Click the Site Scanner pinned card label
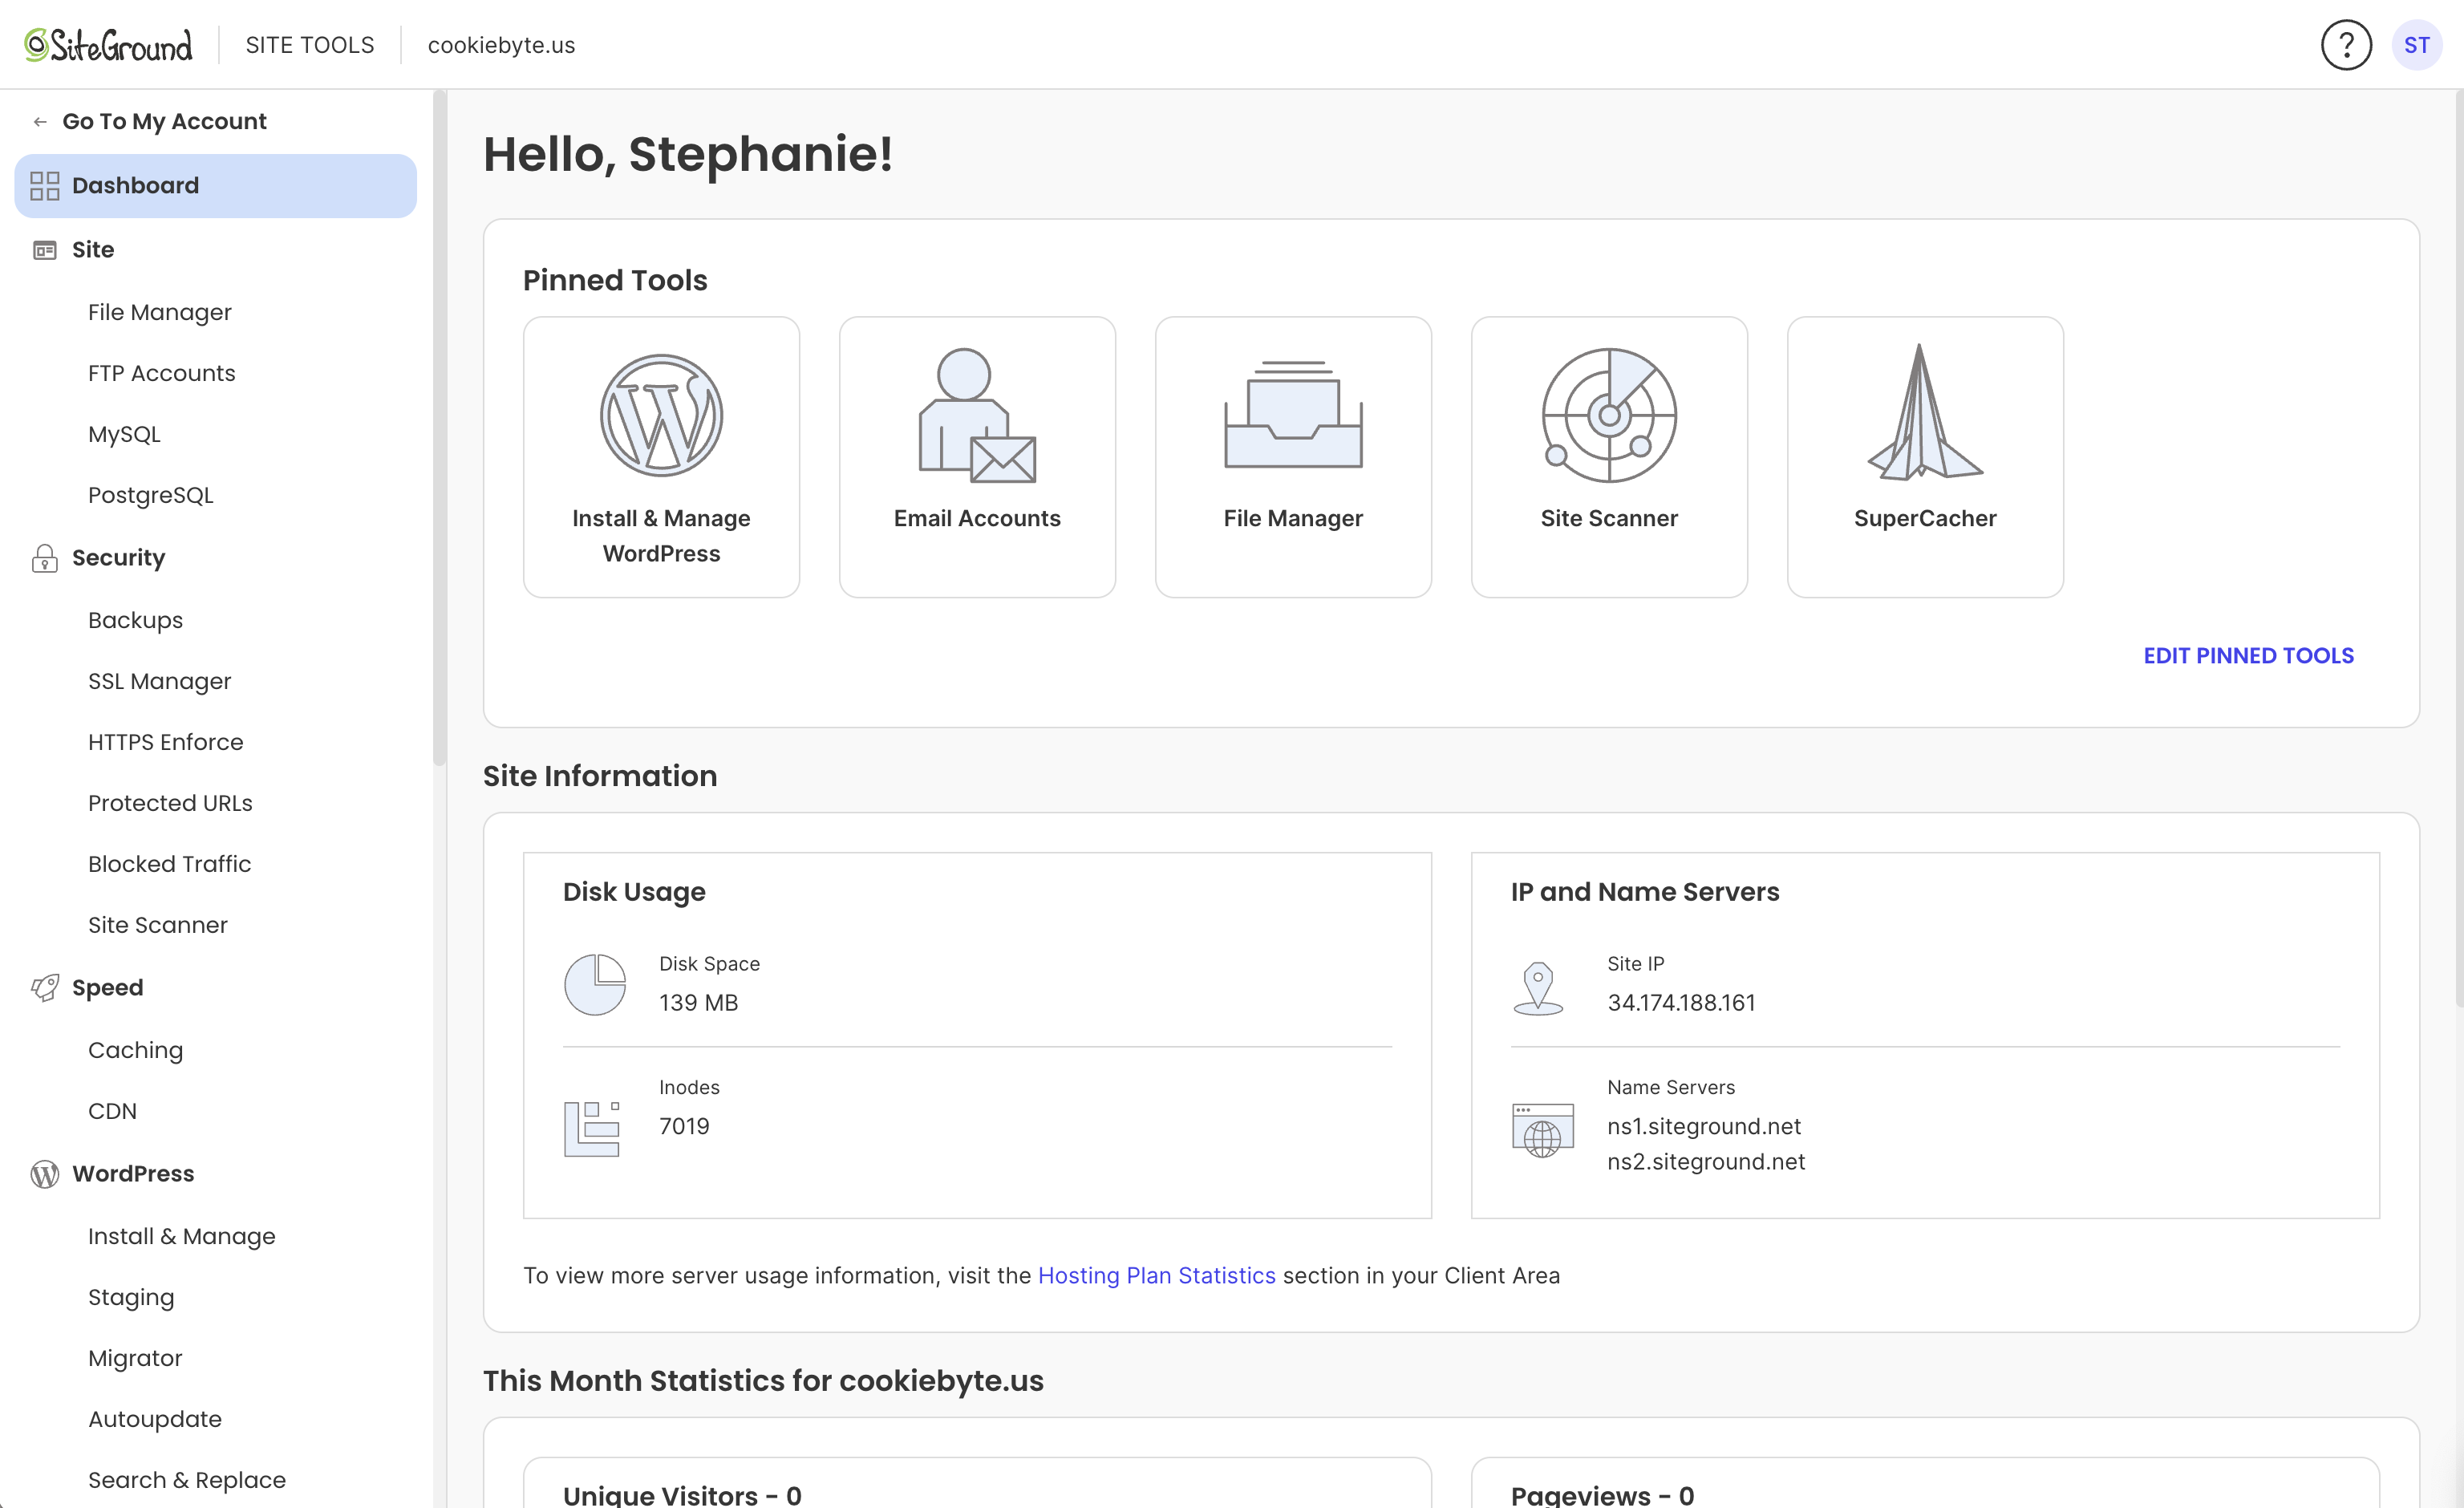This screenshot has width=2464, height=1508. [1609, 518]
